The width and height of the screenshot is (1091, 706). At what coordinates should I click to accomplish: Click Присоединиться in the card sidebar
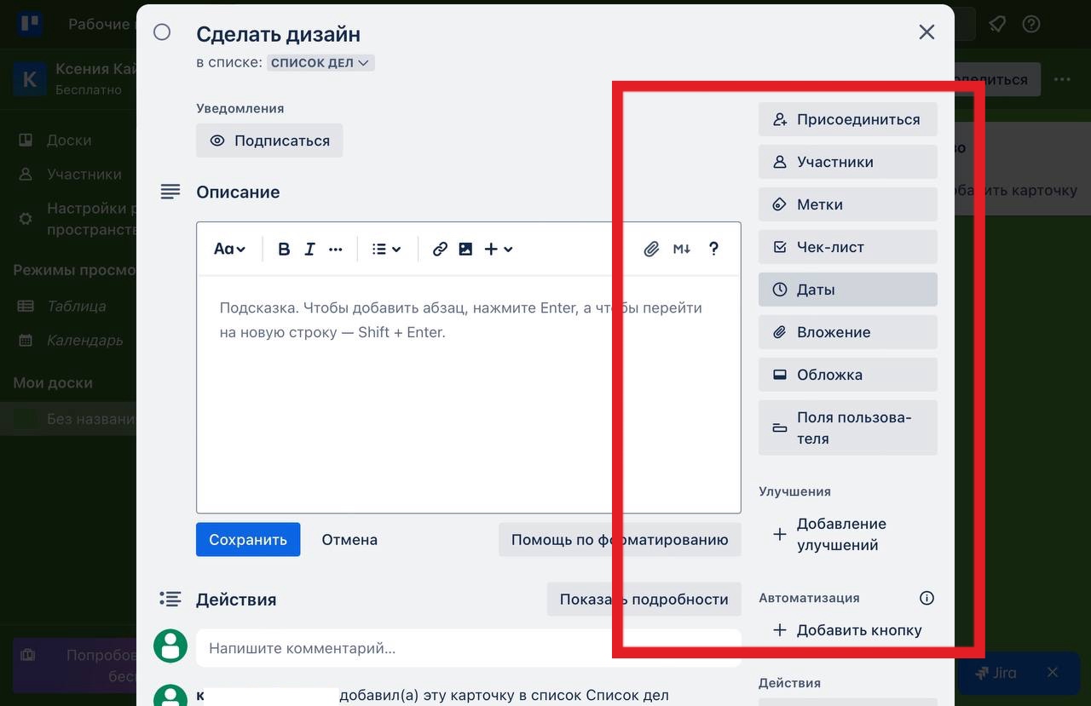click(x=848, y=119)
